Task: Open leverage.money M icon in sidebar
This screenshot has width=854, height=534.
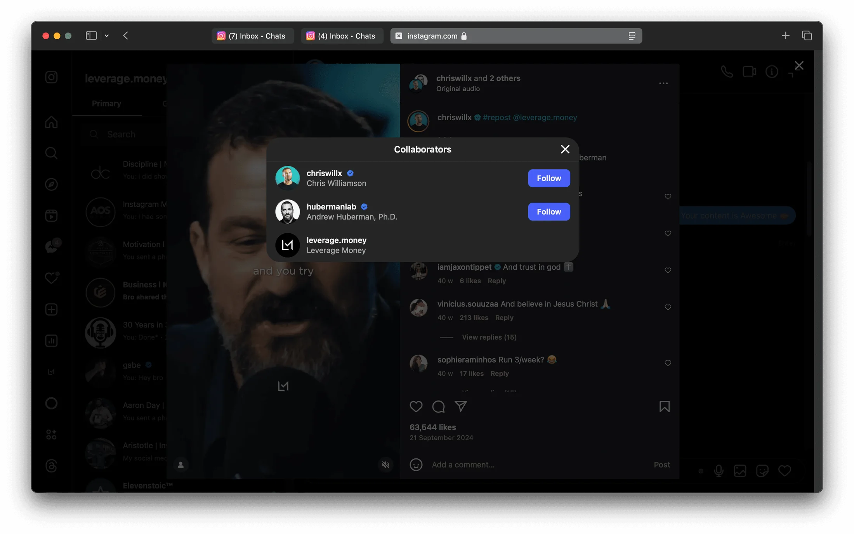Action: (x=51, y=372)
